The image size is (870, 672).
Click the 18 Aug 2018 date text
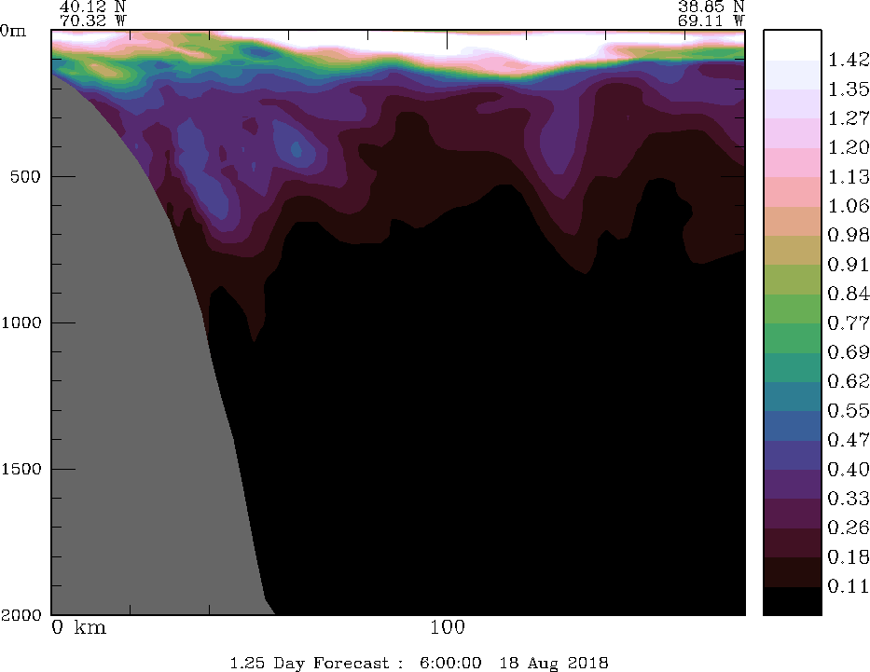[554, 663]
